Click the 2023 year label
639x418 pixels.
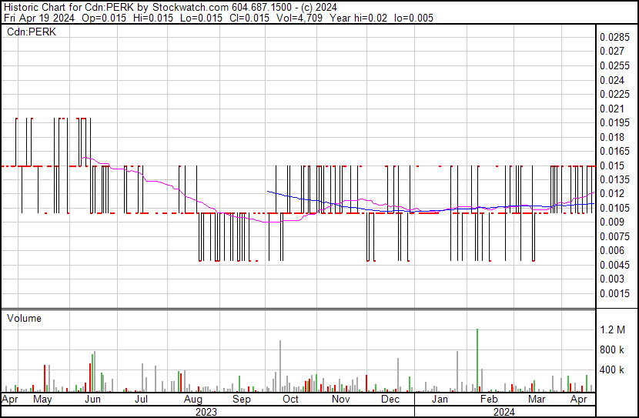tap(206, 412)
